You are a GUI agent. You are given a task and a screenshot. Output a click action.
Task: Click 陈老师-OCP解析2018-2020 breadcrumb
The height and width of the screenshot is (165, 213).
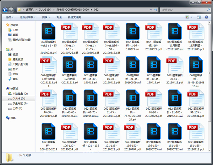tap(72, 10)
